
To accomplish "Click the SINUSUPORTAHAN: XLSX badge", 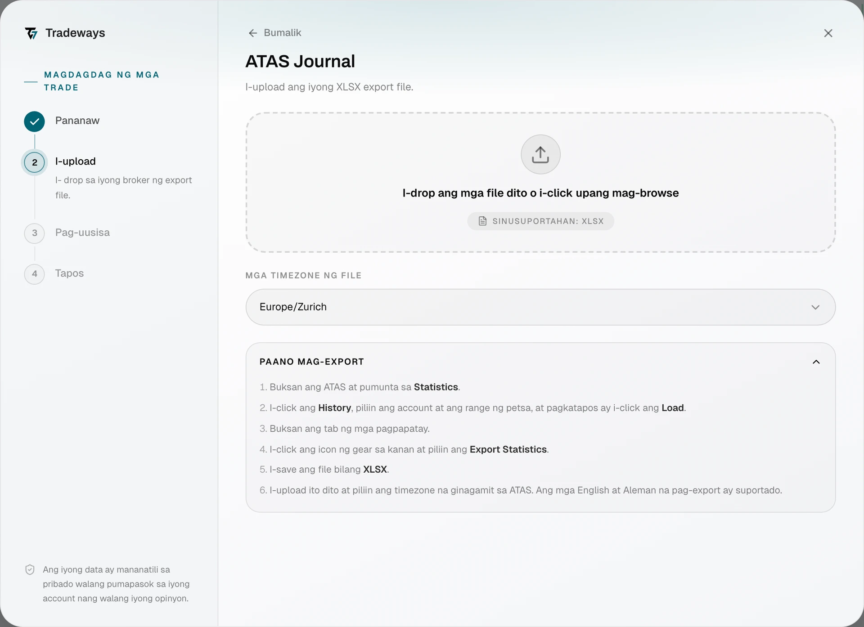I will point(540,221).
